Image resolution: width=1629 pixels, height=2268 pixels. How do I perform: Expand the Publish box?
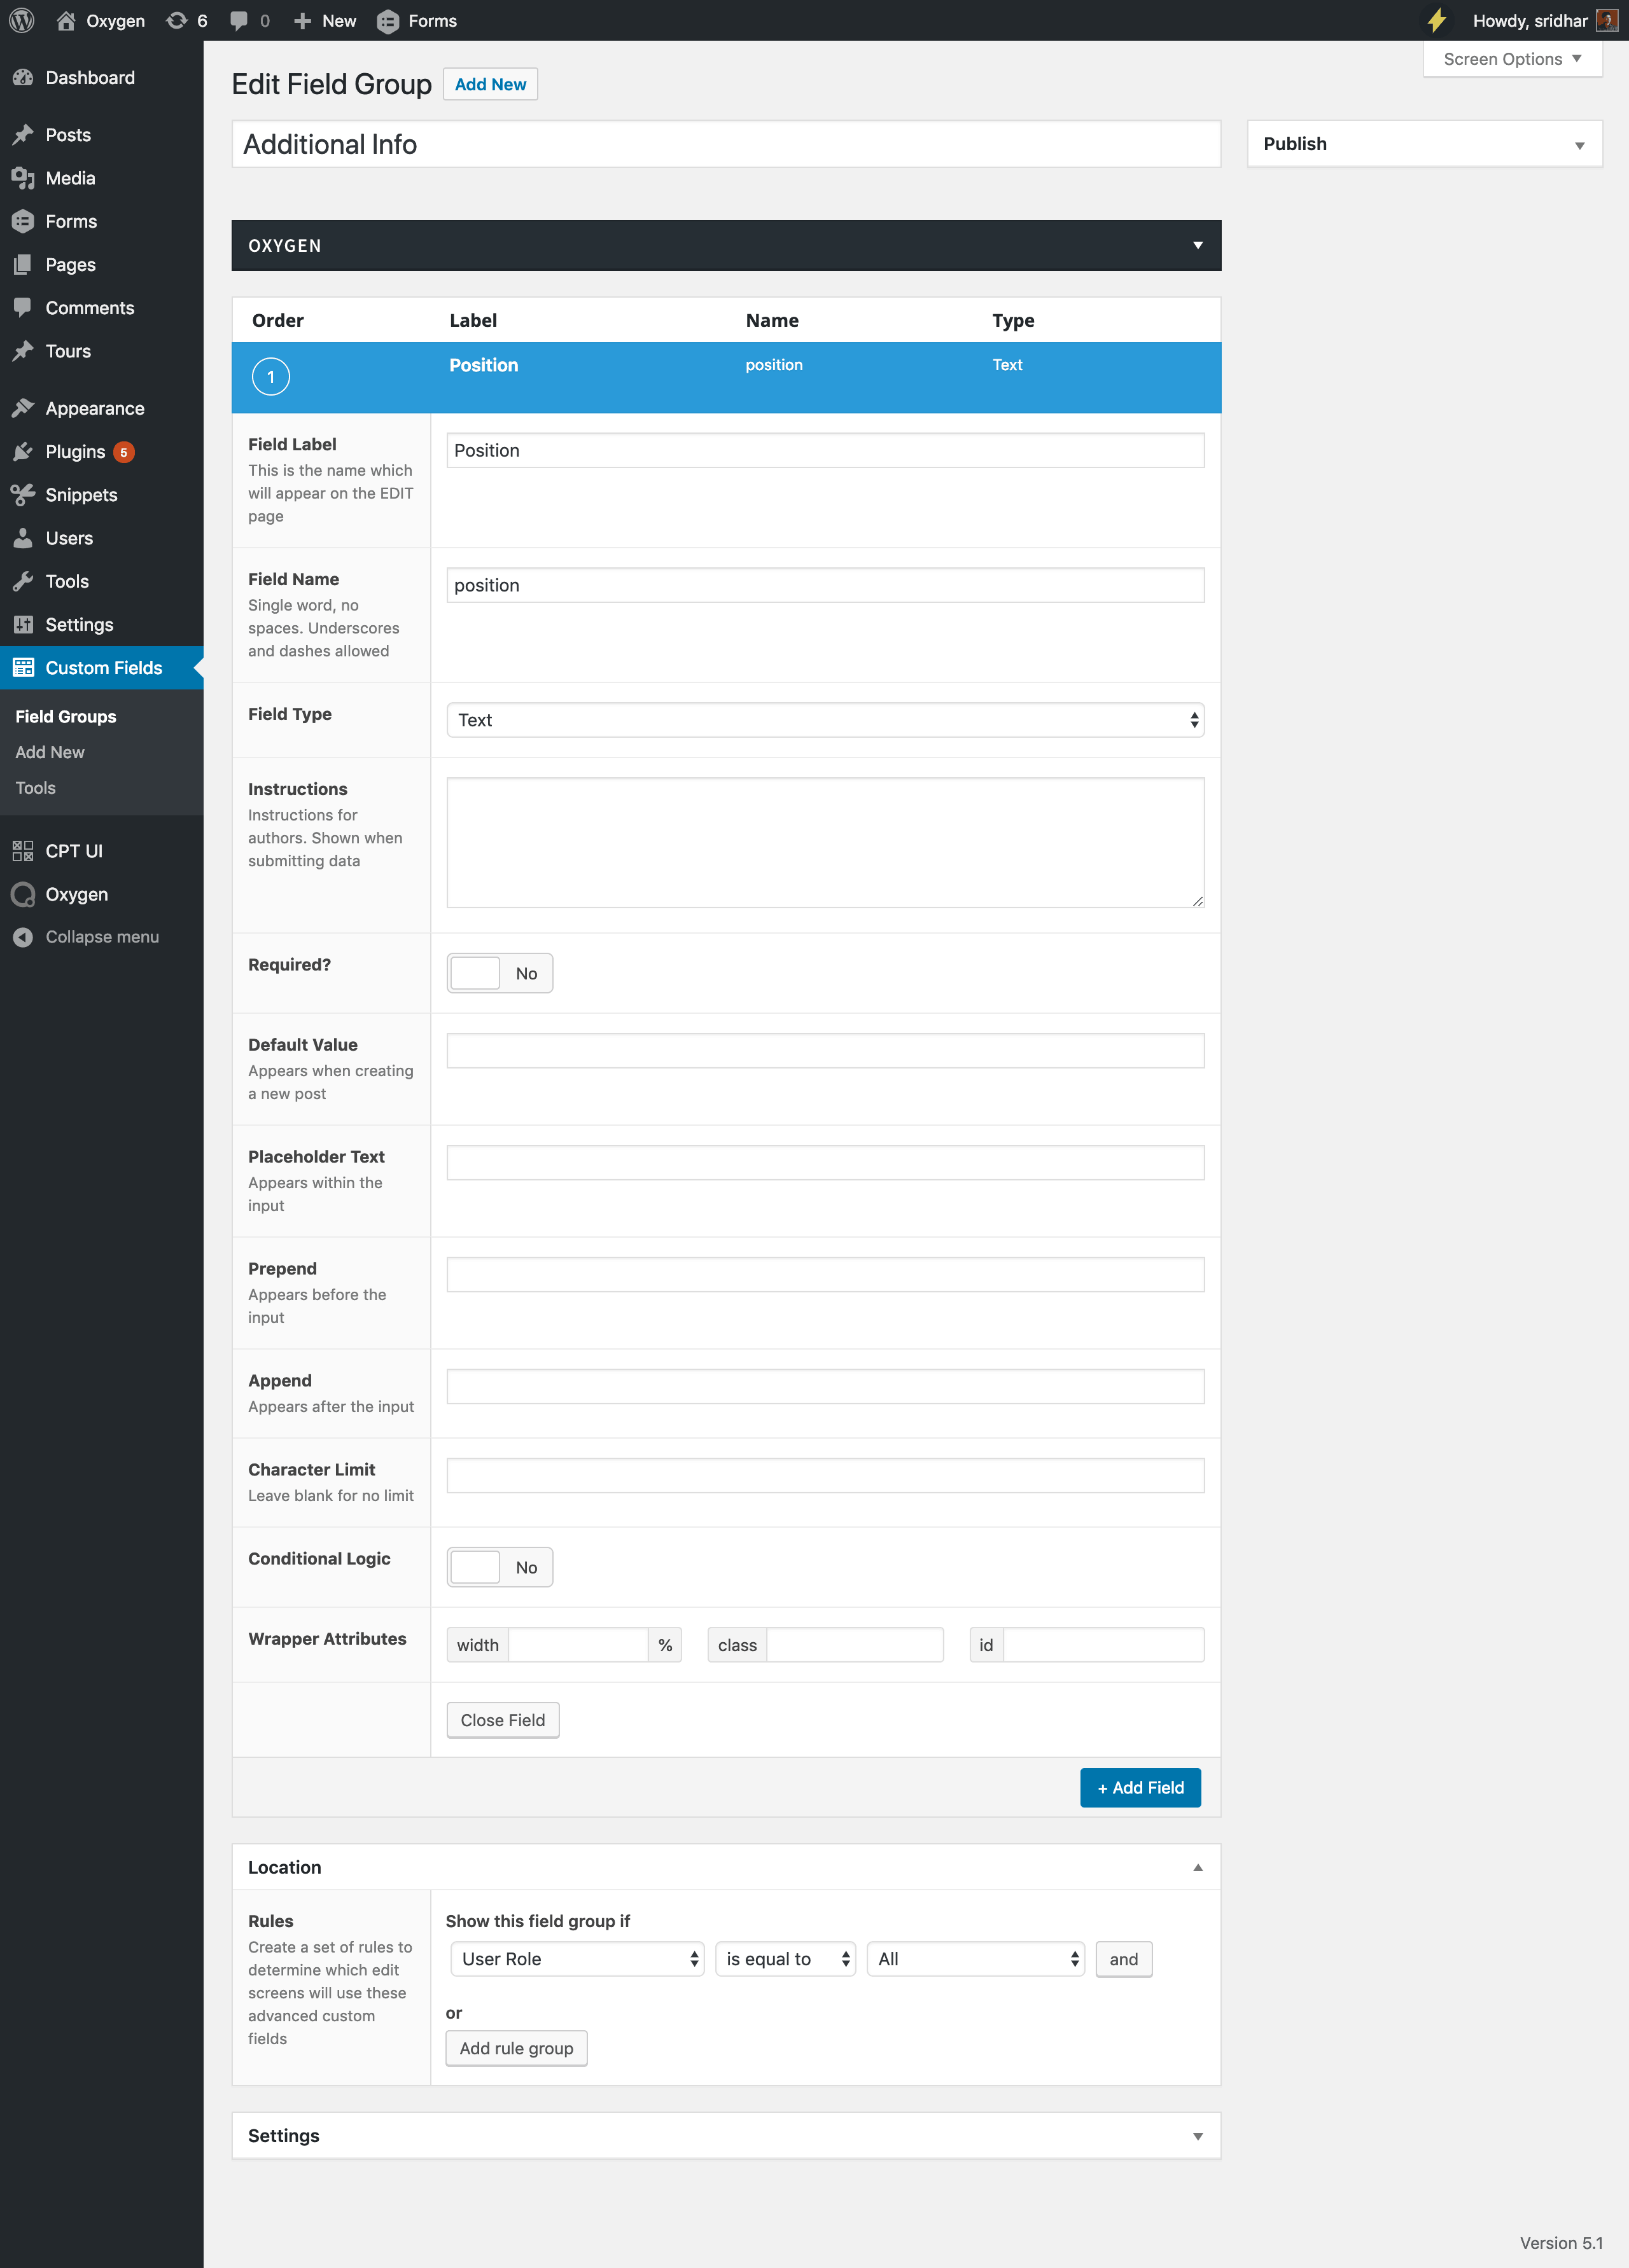(x=1579, y=145)
